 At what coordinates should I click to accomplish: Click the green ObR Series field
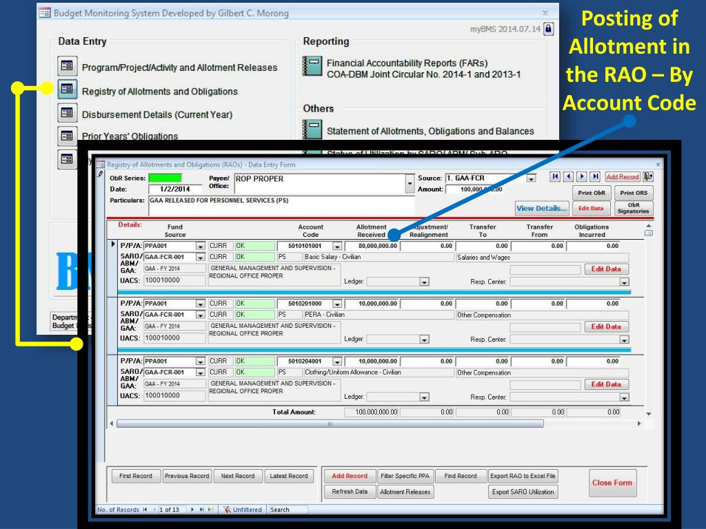pos(165,178)
